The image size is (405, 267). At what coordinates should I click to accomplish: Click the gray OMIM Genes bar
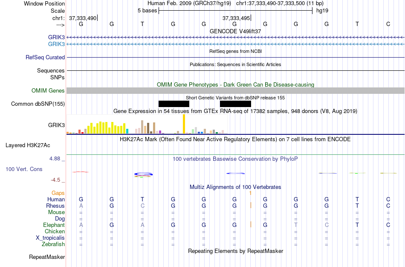(236, 90)
